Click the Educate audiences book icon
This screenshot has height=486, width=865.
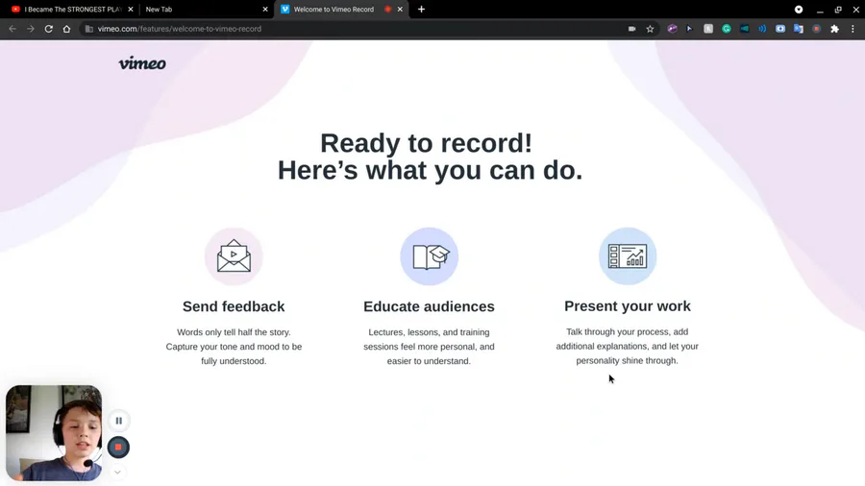(x=430, y=256)
